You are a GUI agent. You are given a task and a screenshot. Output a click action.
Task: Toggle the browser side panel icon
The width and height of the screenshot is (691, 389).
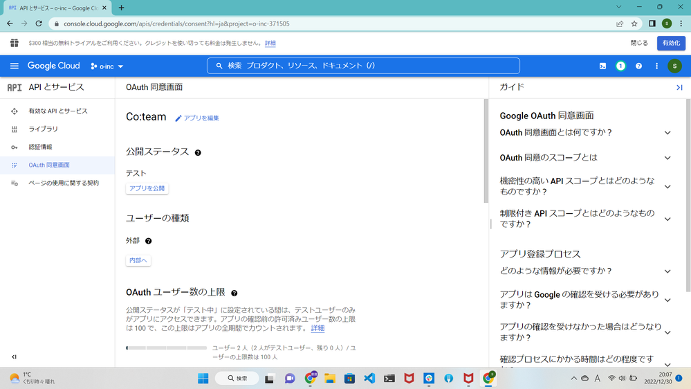coord(652,24)
